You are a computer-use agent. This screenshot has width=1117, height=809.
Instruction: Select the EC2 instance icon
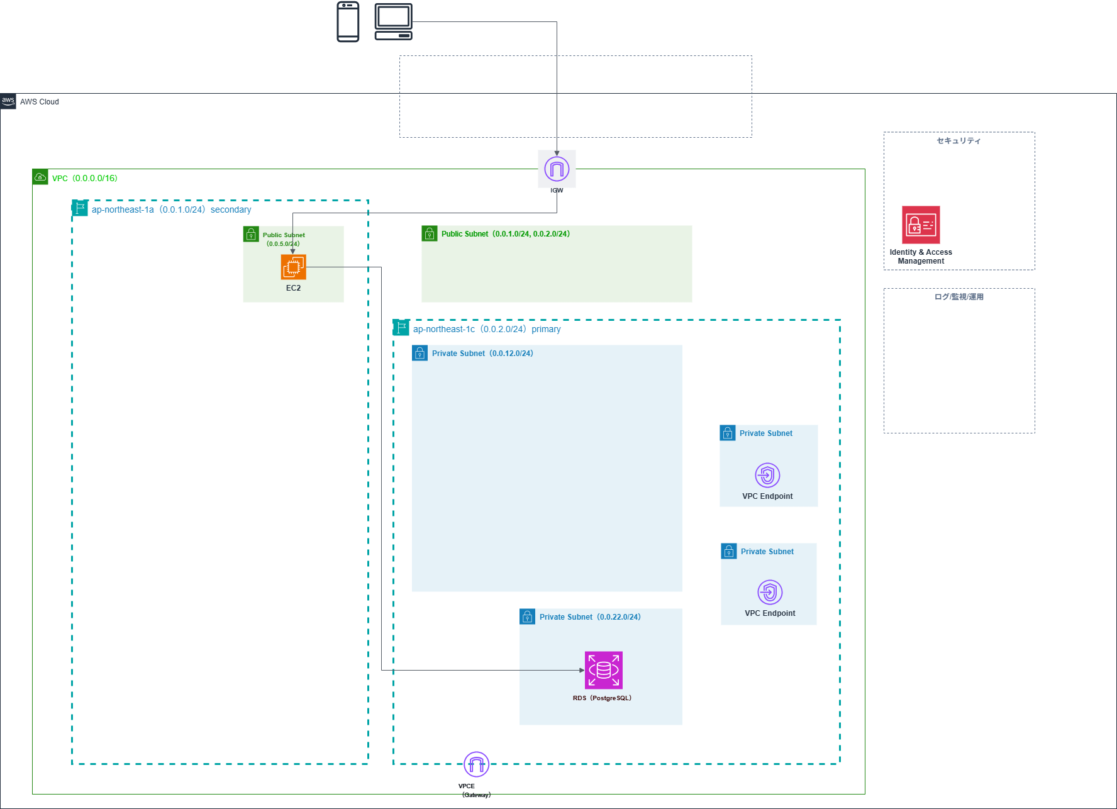coord(293,267)
